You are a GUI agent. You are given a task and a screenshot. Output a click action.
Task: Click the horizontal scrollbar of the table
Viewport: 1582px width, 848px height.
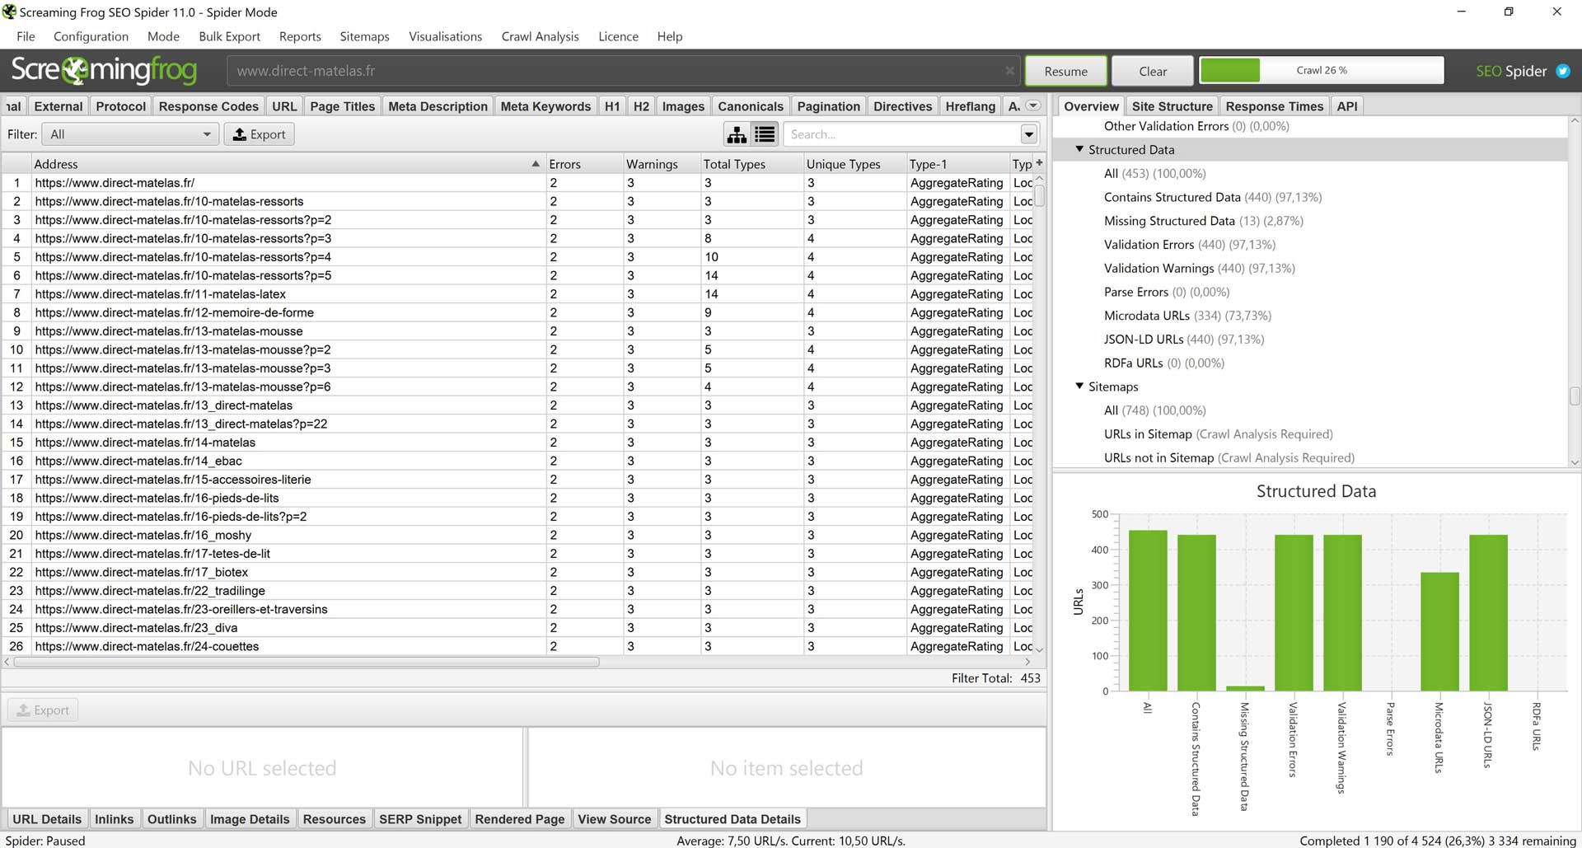click(307, 662)
